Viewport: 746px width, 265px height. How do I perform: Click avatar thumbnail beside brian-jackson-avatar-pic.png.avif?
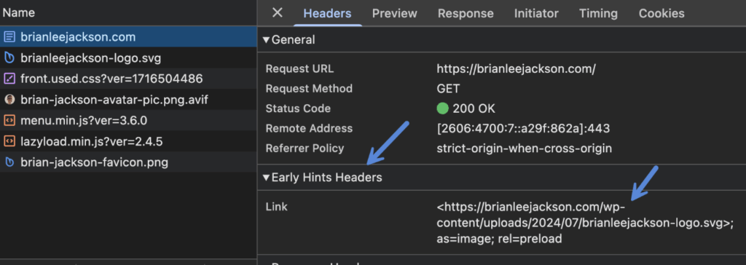(x=9, y=100)
